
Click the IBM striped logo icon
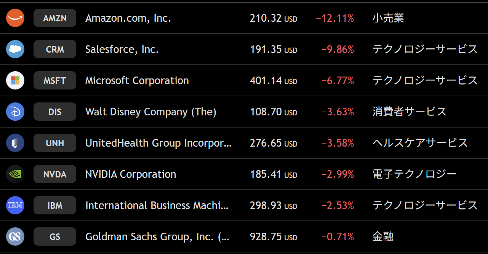(x=15, y=205)
